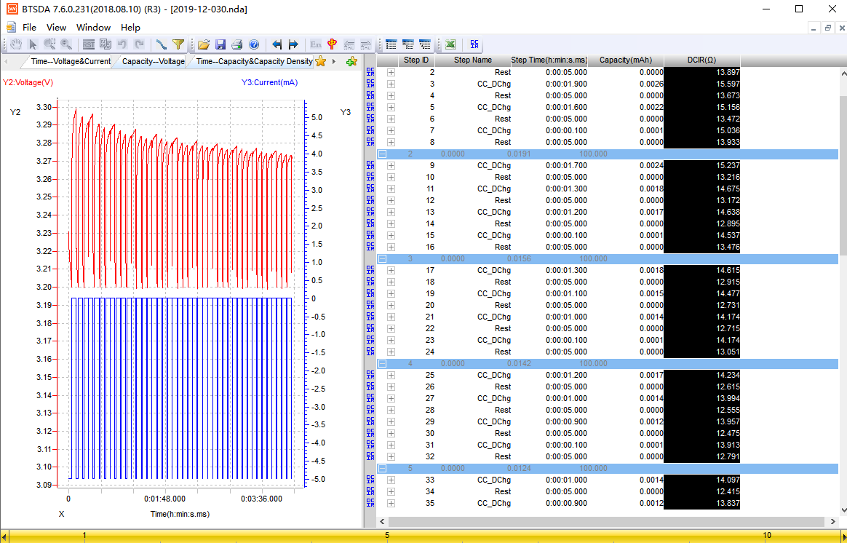Expand step 9 CC_DChg row
The width and height of the screenshot is (847, 543).
[391, 165]
